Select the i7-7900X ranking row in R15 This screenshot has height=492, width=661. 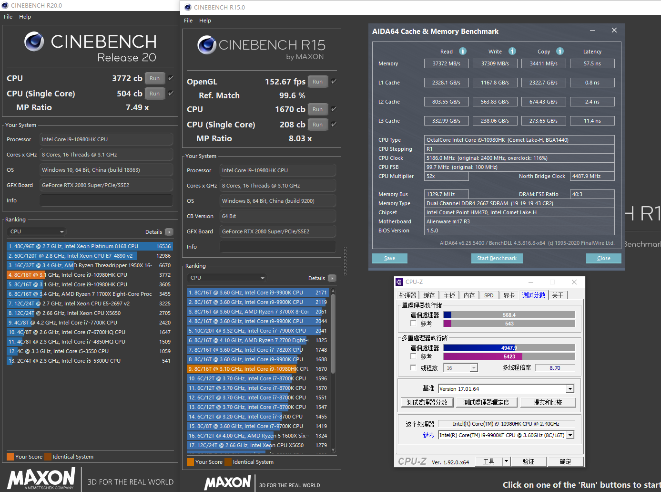[258, 331]
